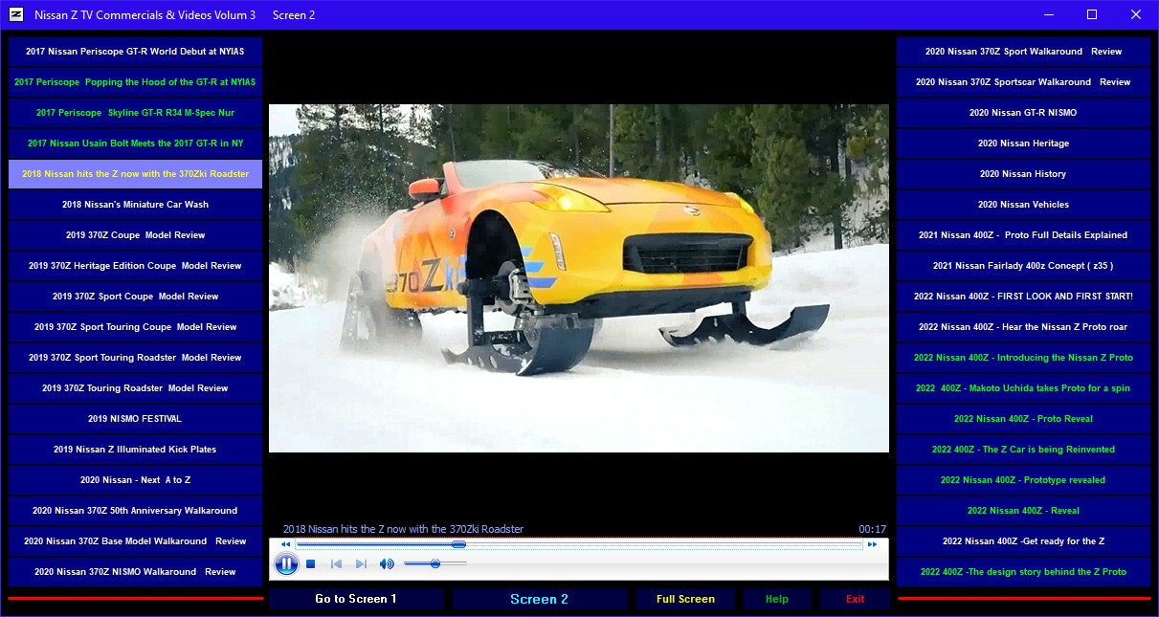Viewport: 1159px width, 617px height.
Task: Play 2017 Nissan Periscope GT-R World Debut
Action: point(135,52)
